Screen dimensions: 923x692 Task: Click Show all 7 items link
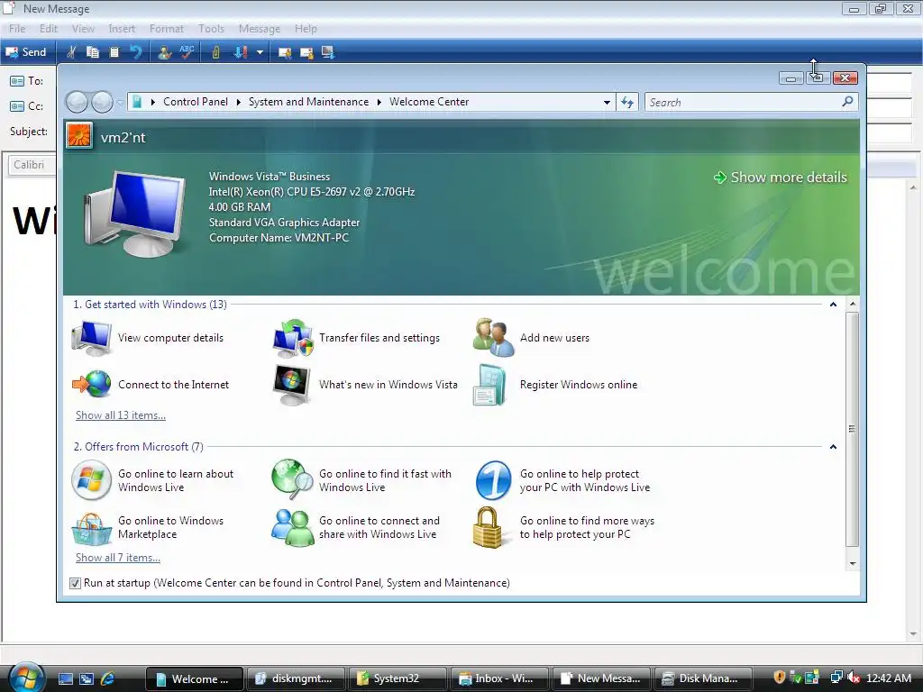point(118,557)
